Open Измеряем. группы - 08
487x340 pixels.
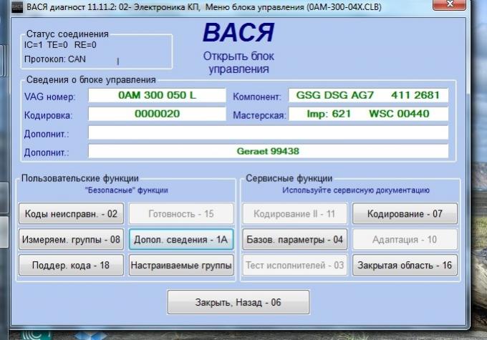click(71, 239)
